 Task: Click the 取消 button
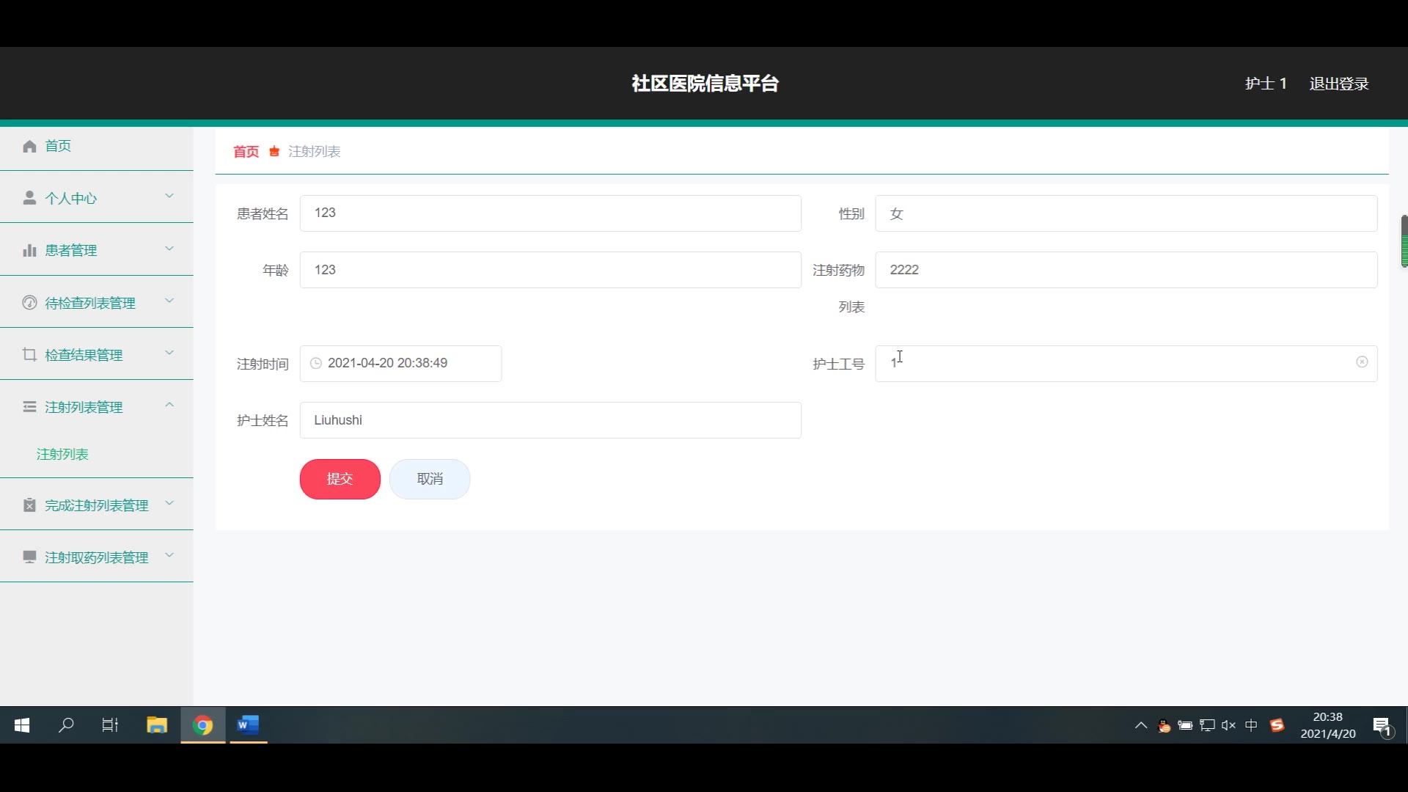[430, 479]
